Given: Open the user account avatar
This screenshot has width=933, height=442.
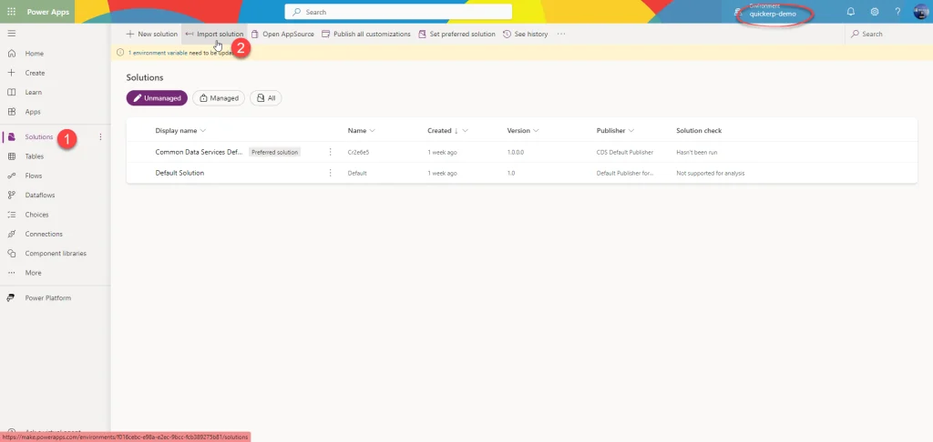Looking at the screenshot, I should (920, 12).
